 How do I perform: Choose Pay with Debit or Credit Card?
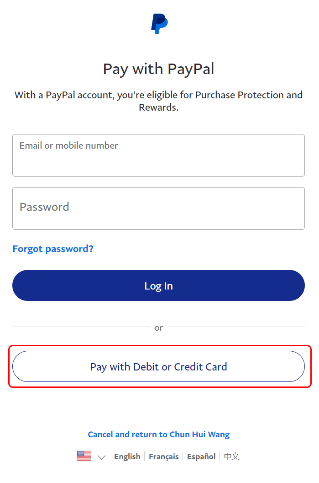tap(158, 366)
